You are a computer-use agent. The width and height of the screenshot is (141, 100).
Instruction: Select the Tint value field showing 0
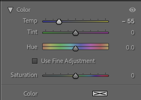[133, 33]
